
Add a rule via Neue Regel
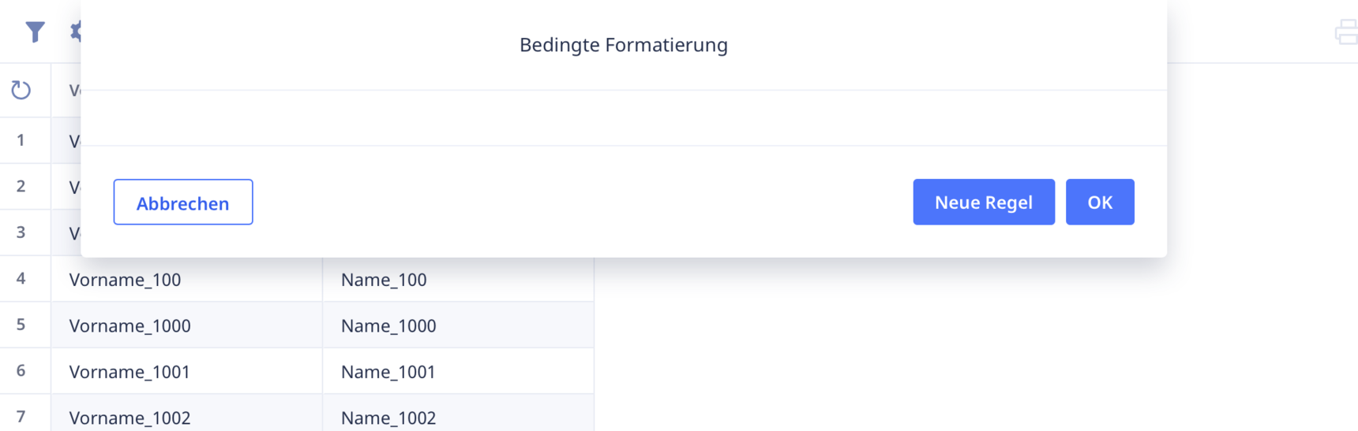[x=984, y=202]
